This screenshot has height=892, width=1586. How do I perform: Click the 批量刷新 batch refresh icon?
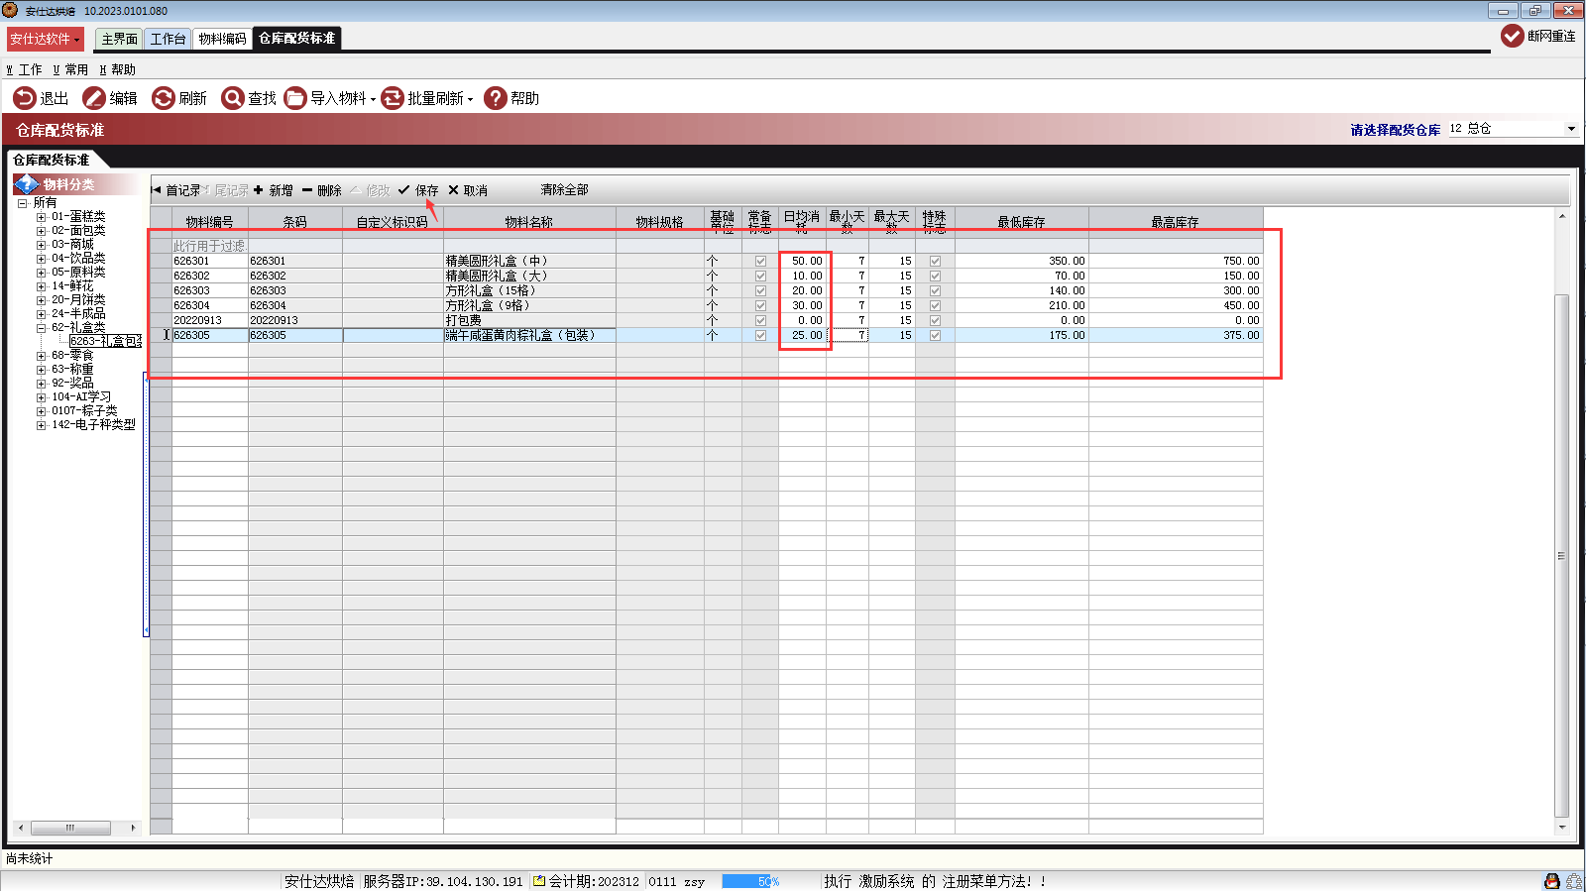393,98
